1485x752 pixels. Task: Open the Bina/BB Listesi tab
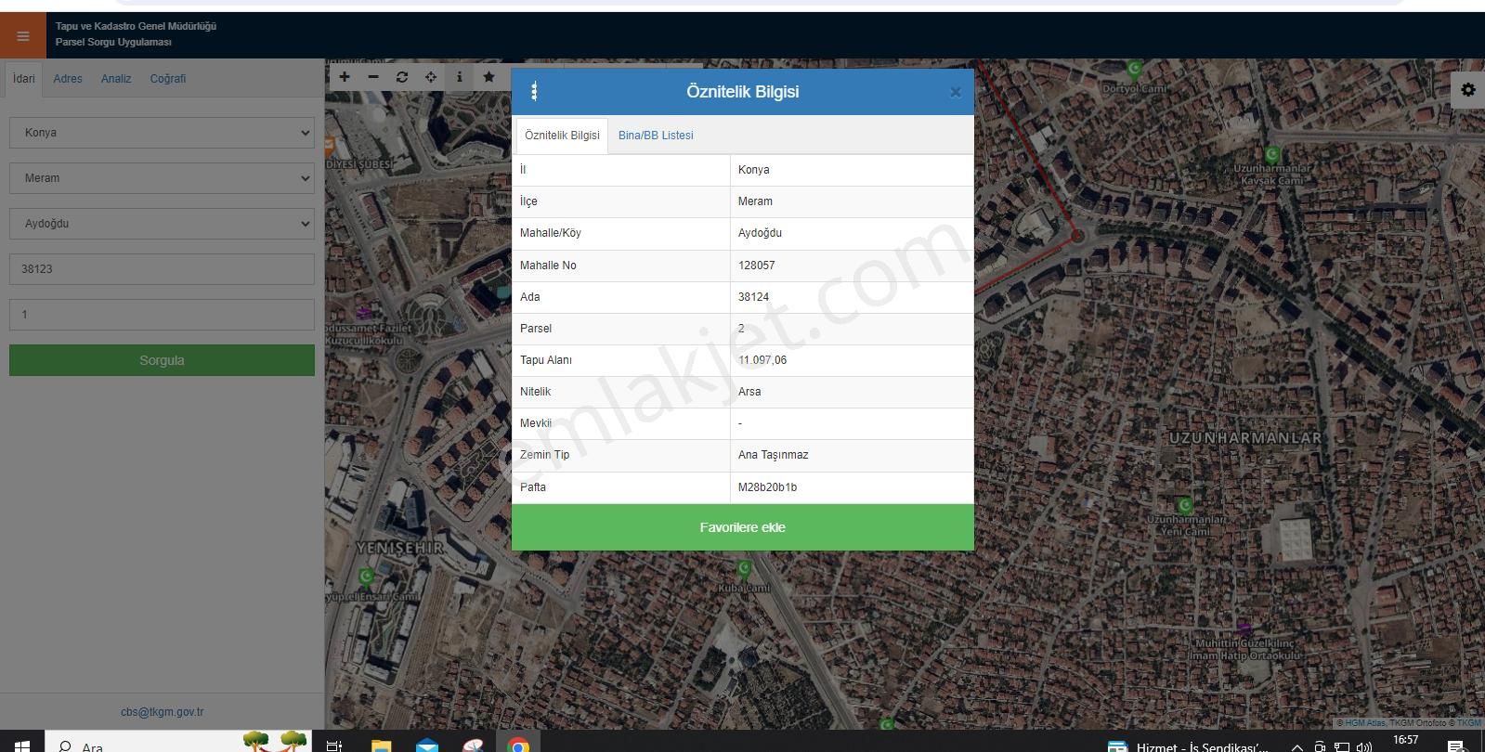click(x=656, y=136)
